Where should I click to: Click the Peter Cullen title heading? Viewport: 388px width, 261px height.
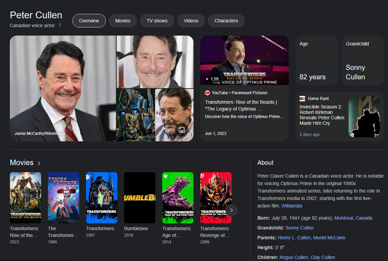point(36,15)
